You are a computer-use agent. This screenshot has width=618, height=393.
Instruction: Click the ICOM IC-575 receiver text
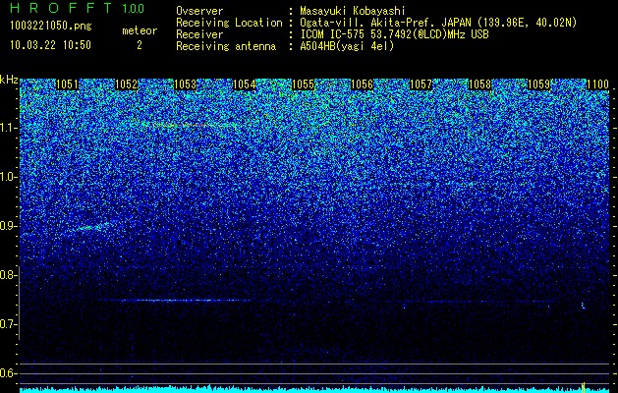(394, 34)
